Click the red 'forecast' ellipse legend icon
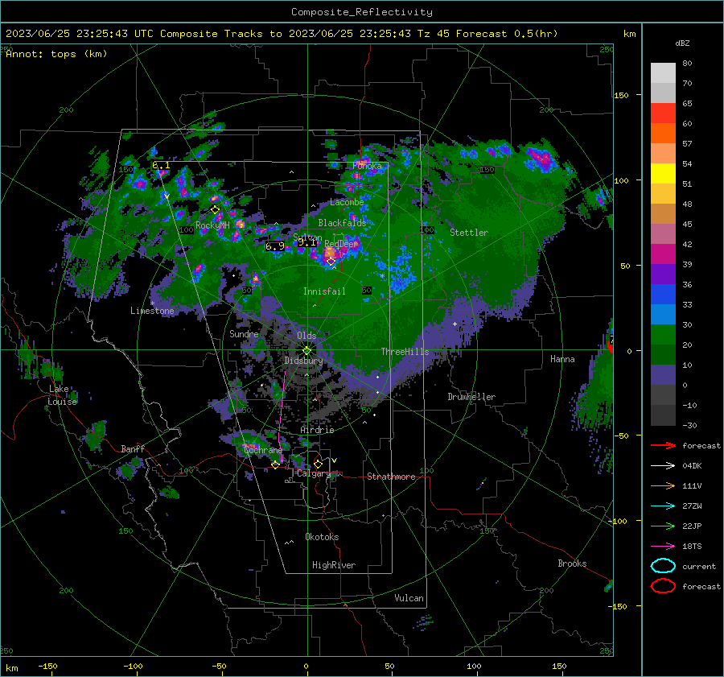Image resolution: width=724 pixels, height=677 pixels. (x=663, y=586)
